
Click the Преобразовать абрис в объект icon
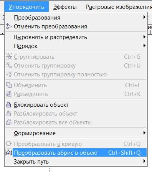tap(9, 152)
